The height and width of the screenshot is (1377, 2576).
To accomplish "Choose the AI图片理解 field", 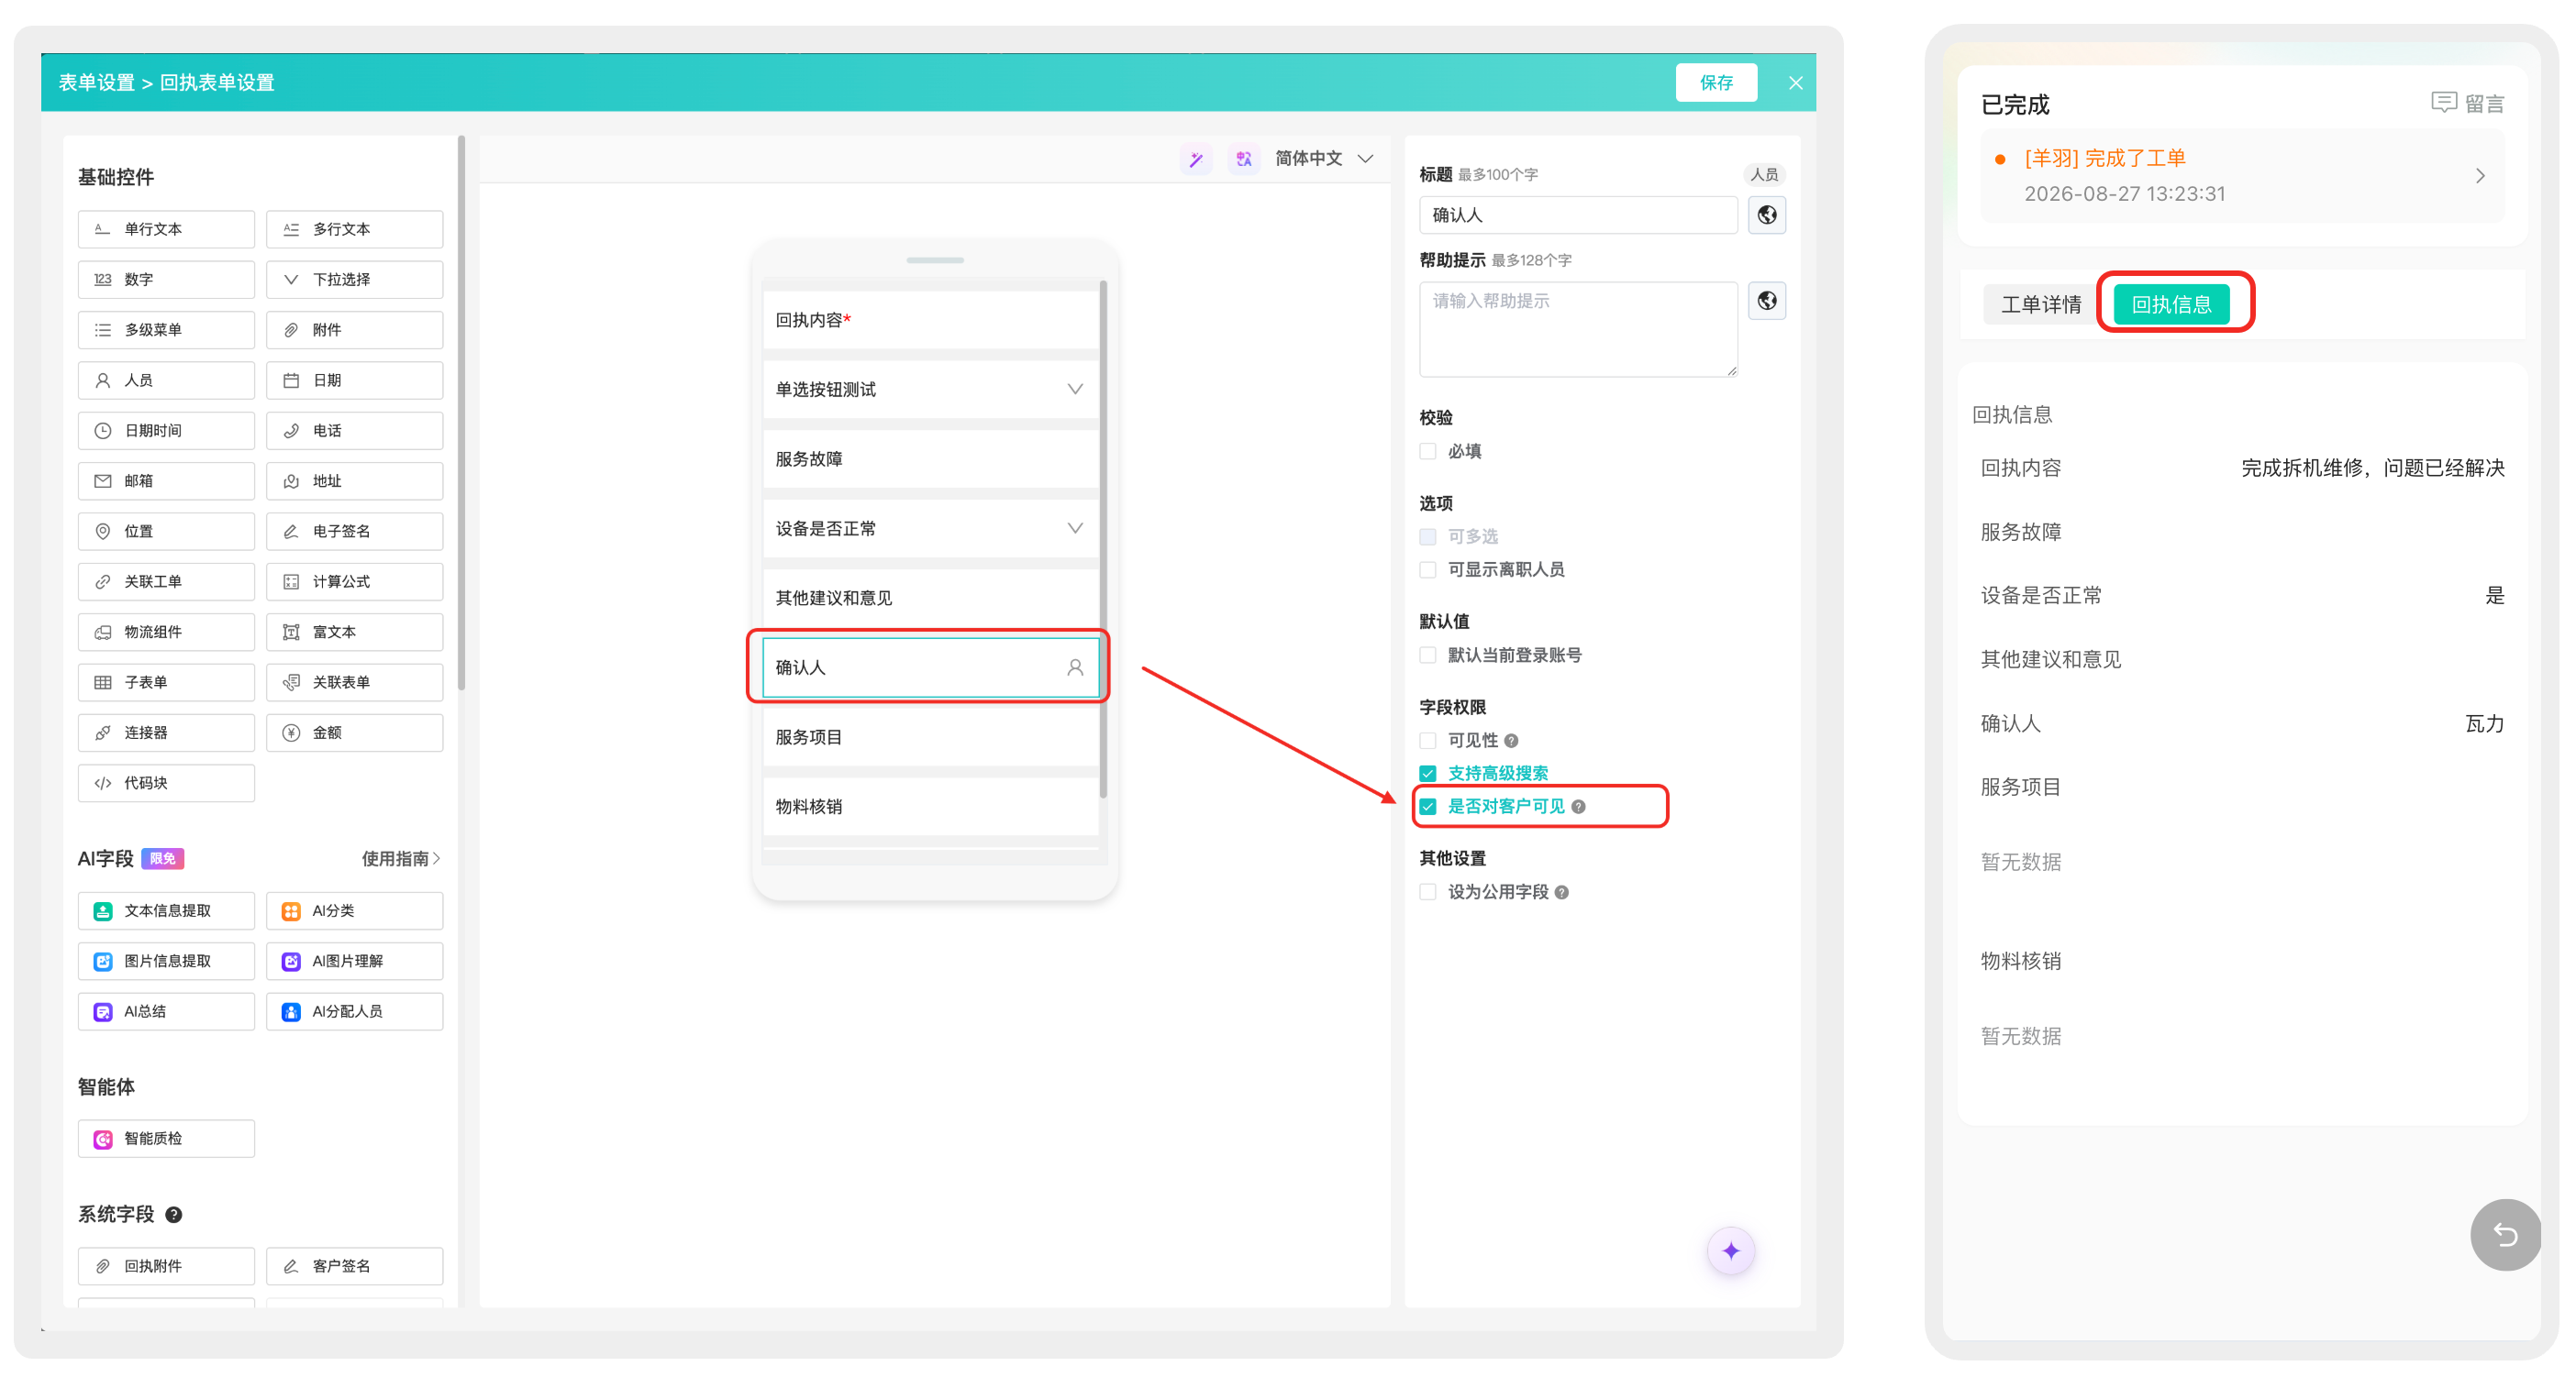I will click(354, 962).
